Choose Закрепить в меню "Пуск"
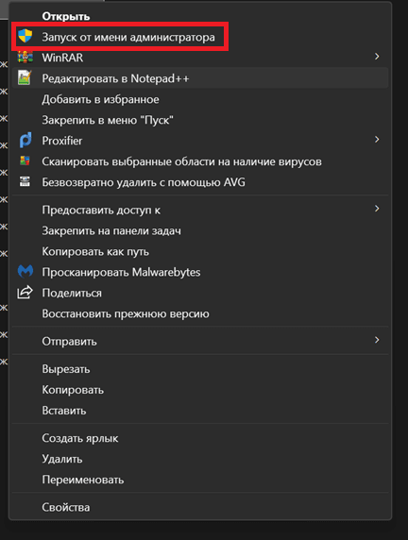This screenshot has height=540, width=408. [x=200, y=120]
